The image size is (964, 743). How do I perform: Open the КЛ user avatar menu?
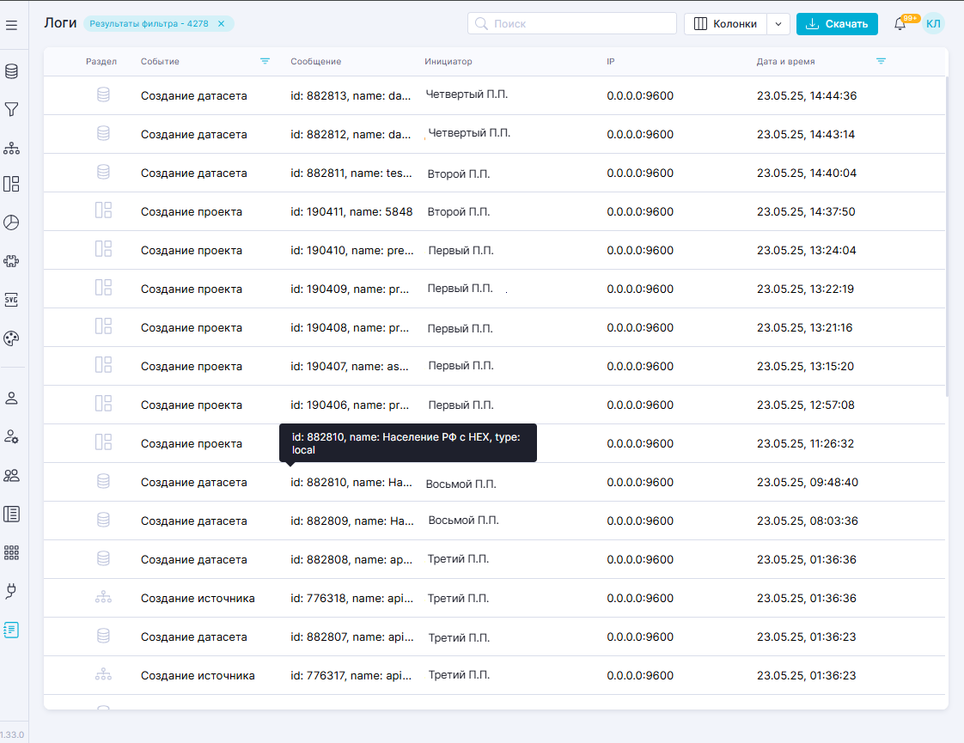pyautogui.click(x=933, y=24)
